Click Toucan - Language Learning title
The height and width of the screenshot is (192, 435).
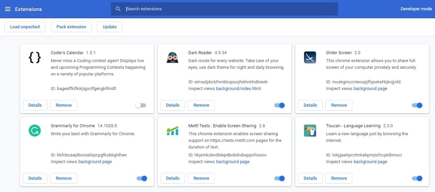pyautogui.click(x=353, y=126)
